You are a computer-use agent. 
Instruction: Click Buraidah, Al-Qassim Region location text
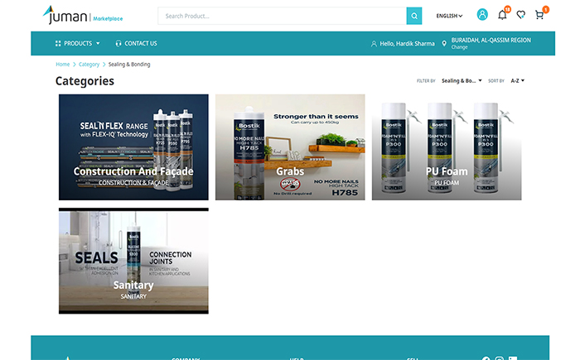(x=491, y=40)
